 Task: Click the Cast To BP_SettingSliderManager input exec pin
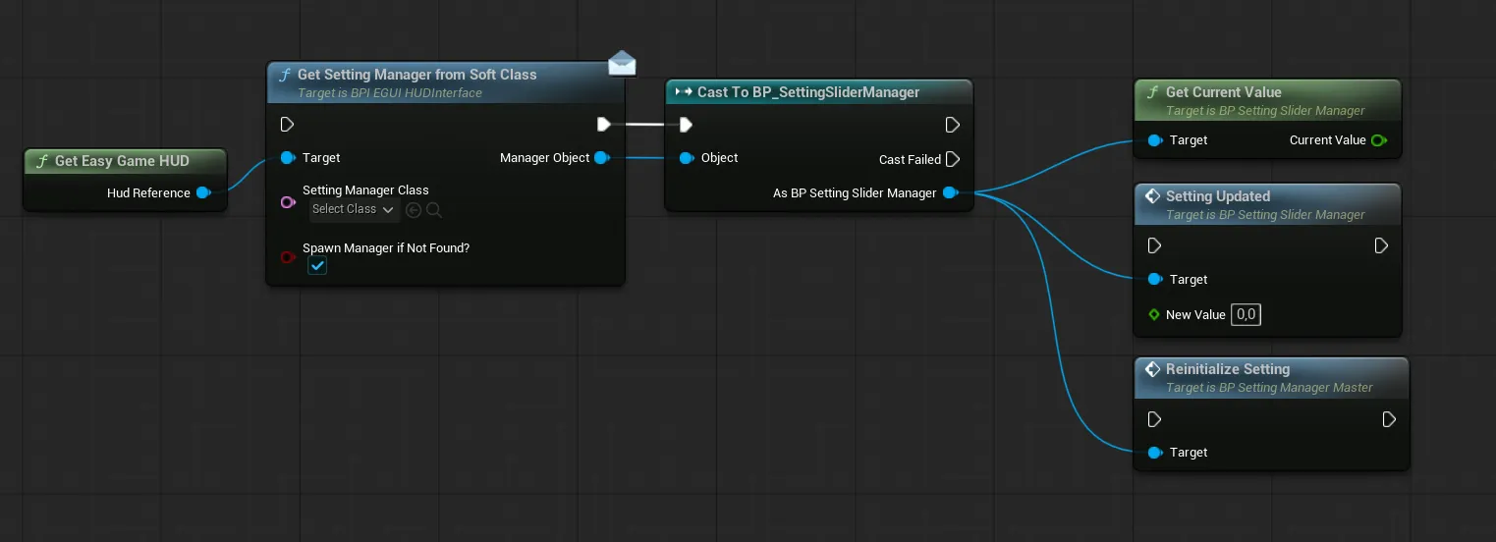[686, 125]
